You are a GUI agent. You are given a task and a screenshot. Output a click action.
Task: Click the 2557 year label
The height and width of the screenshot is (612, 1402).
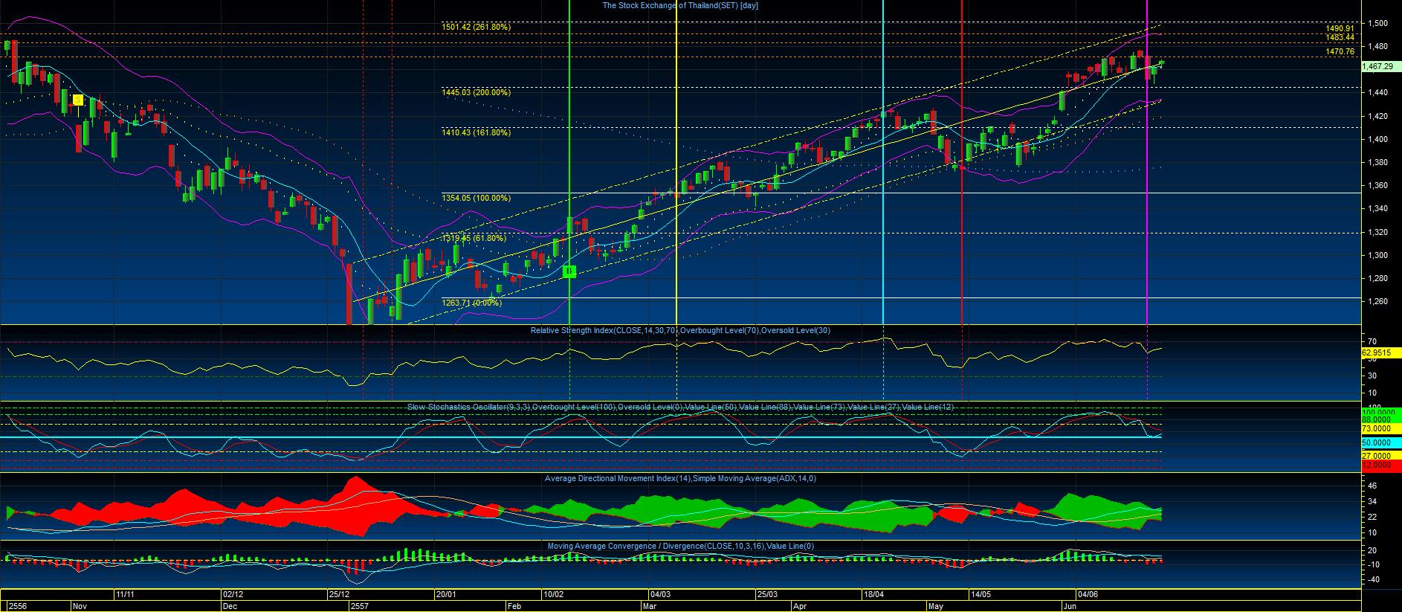360,606
